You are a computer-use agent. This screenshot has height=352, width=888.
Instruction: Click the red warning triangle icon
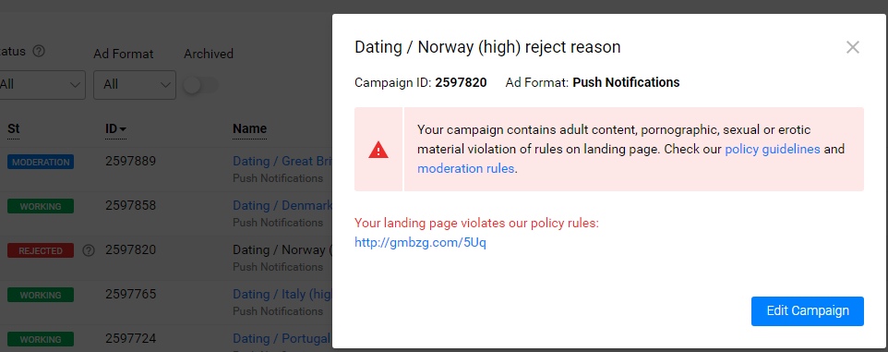378,150
